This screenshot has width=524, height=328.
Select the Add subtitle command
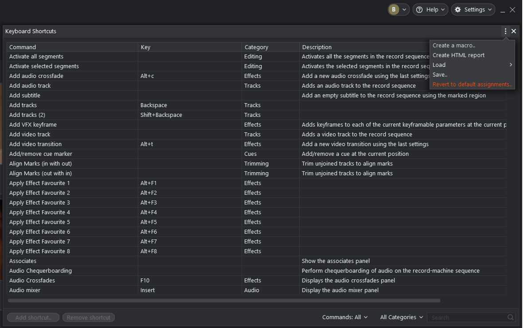coord(24,95)
